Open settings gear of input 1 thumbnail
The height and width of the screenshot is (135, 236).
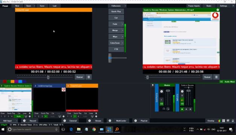[x=30, y=116]
